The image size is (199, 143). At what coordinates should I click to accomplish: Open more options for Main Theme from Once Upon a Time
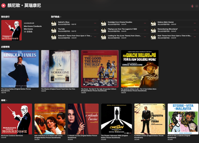click(195, 37)
